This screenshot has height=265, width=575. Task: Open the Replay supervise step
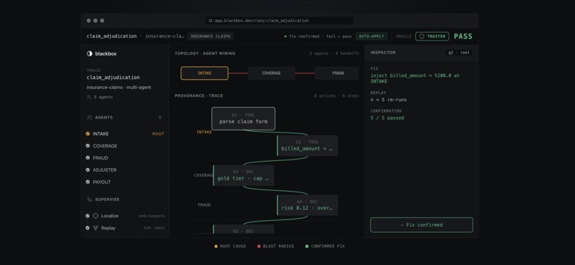tap(125, 228)
